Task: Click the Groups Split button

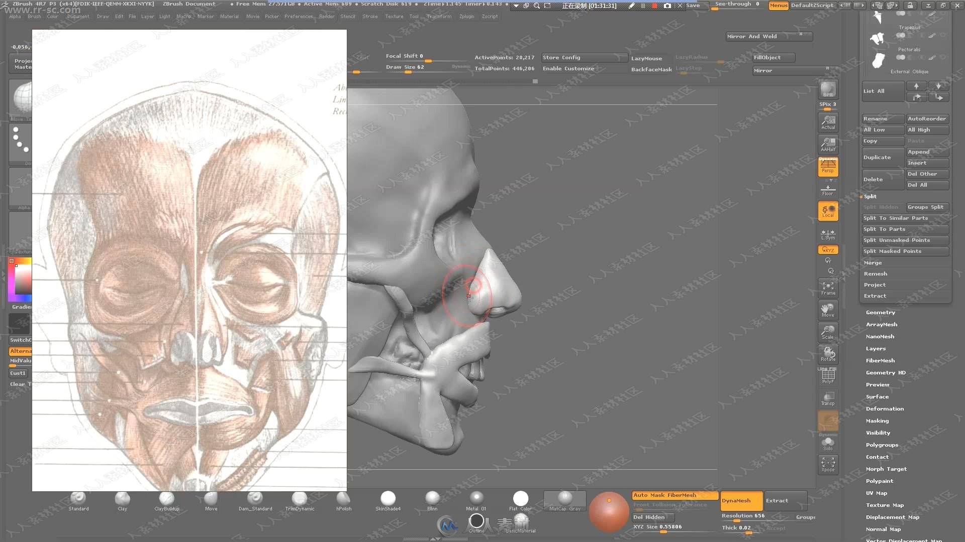Action: point(926,207)
